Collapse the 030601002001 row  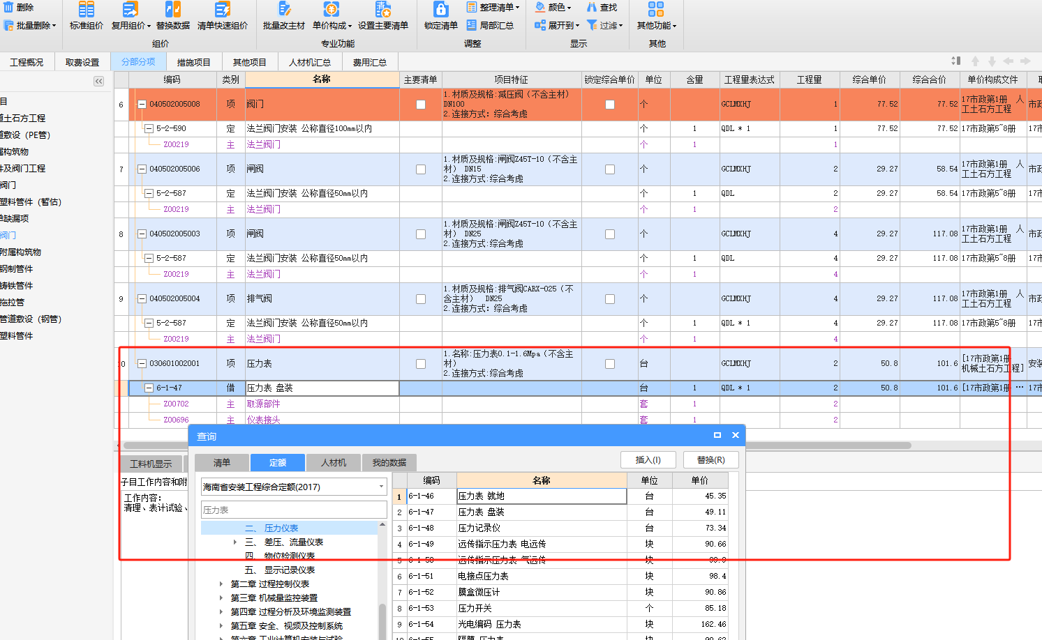pyautogui.click(x=142, y=364)
